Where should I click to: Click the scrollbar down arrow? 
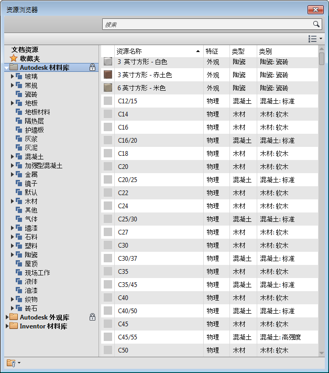[322, 353]
